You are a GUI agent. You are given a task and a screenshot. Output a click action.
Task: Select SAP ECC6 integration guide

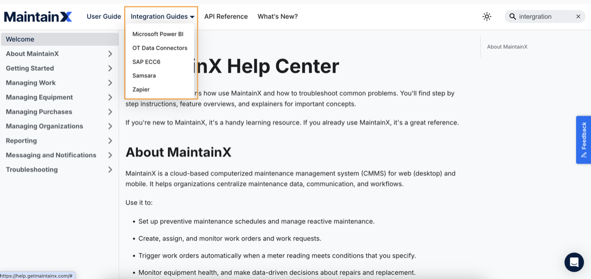[146, 62]
